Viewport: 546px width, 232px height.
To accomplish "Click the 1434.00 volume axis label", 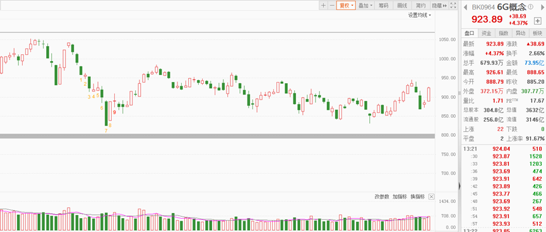I will (x=448, y=201).
